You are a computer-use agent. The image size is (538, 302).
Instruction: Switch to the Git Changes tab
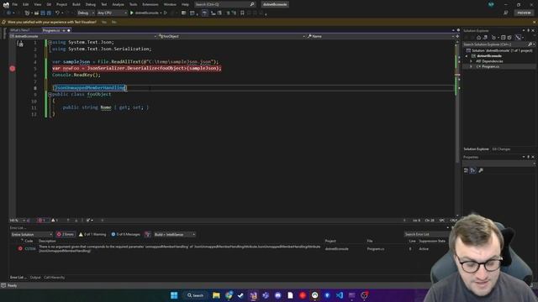pos(501,149)
